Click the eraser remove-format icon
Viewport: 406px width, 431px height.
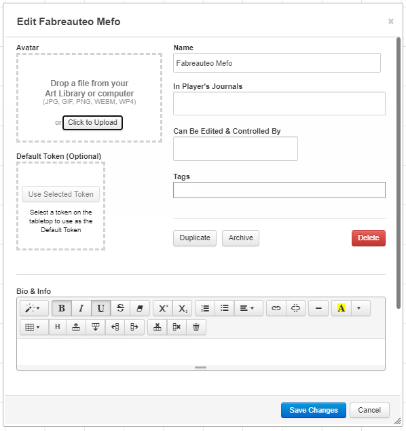click(140, 308)
